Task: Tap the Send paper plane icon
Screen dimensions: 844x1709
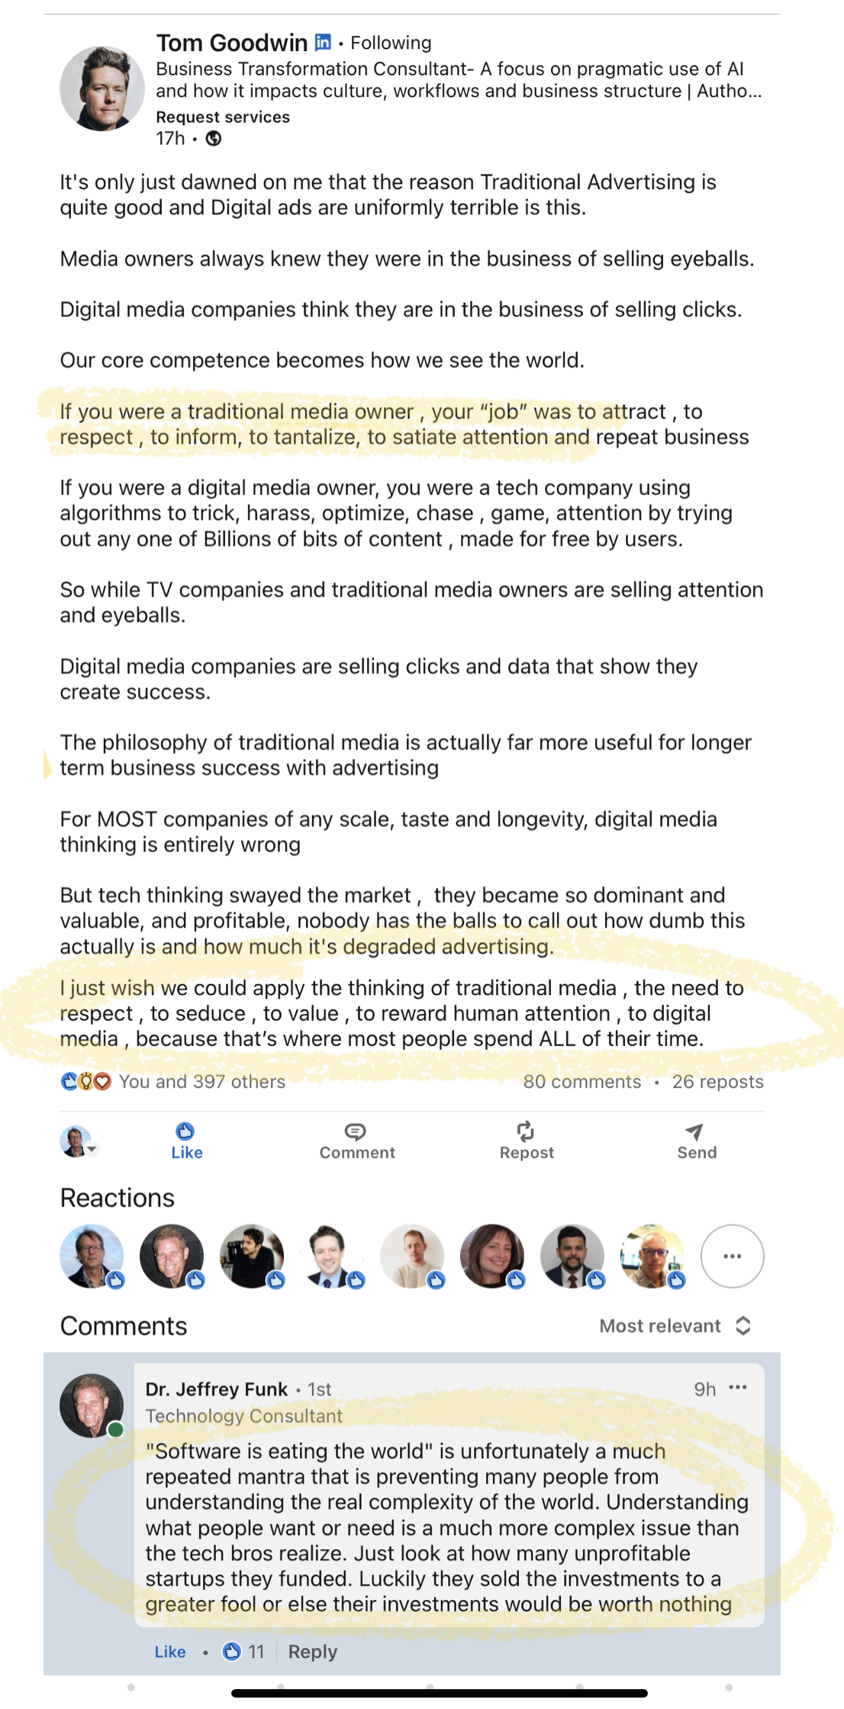Action: coord(695,1131)
